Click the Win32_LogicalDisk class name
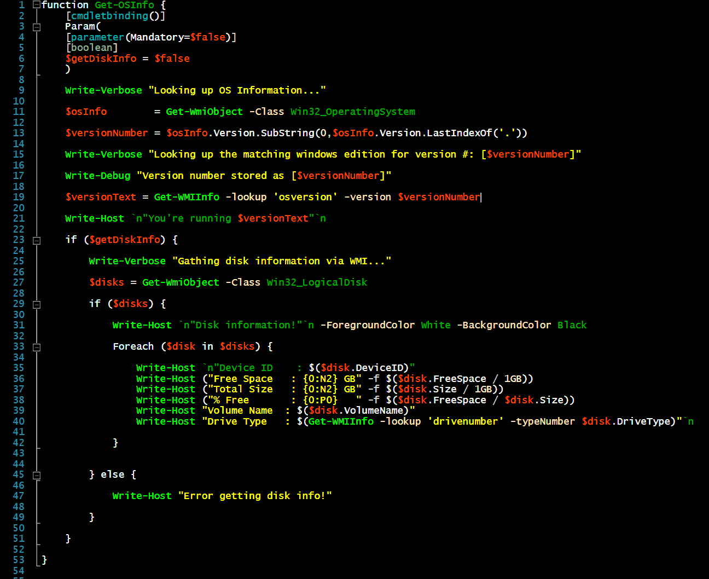 coord(317,282)
